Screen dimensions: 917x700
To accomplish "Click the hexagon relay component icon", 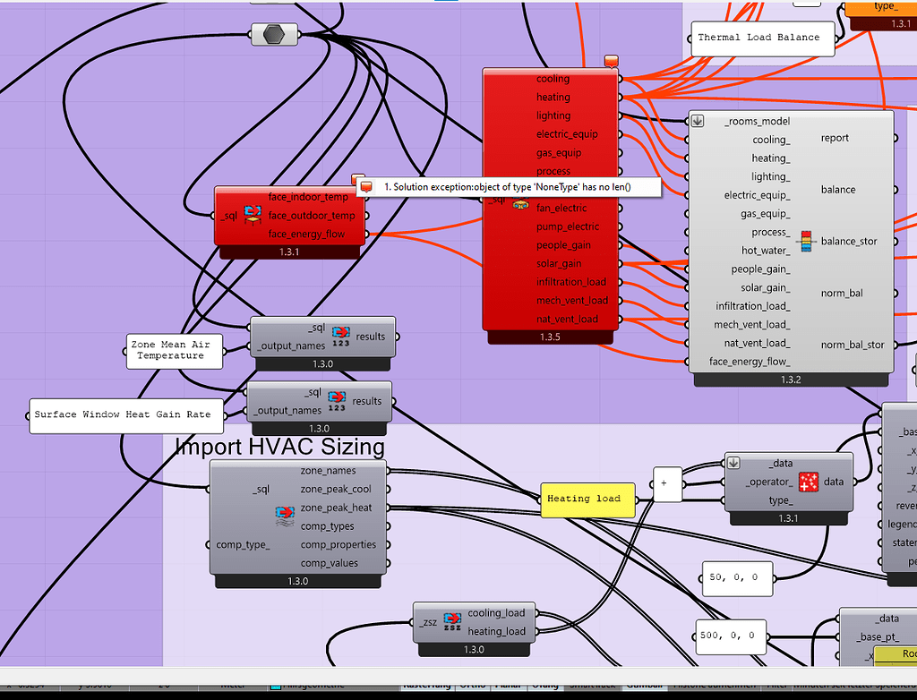I will (x=275, y=34).
